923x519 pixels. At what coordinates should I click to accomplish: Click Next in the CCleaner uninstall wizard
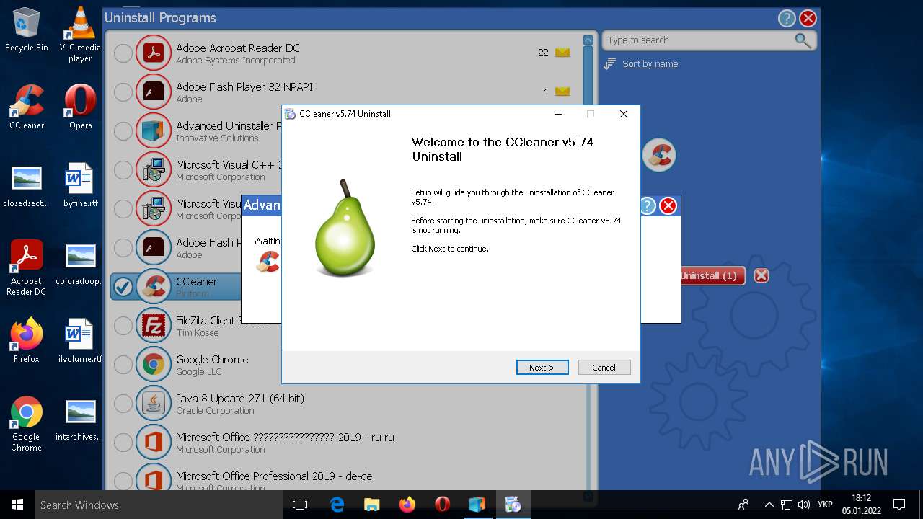542,368
